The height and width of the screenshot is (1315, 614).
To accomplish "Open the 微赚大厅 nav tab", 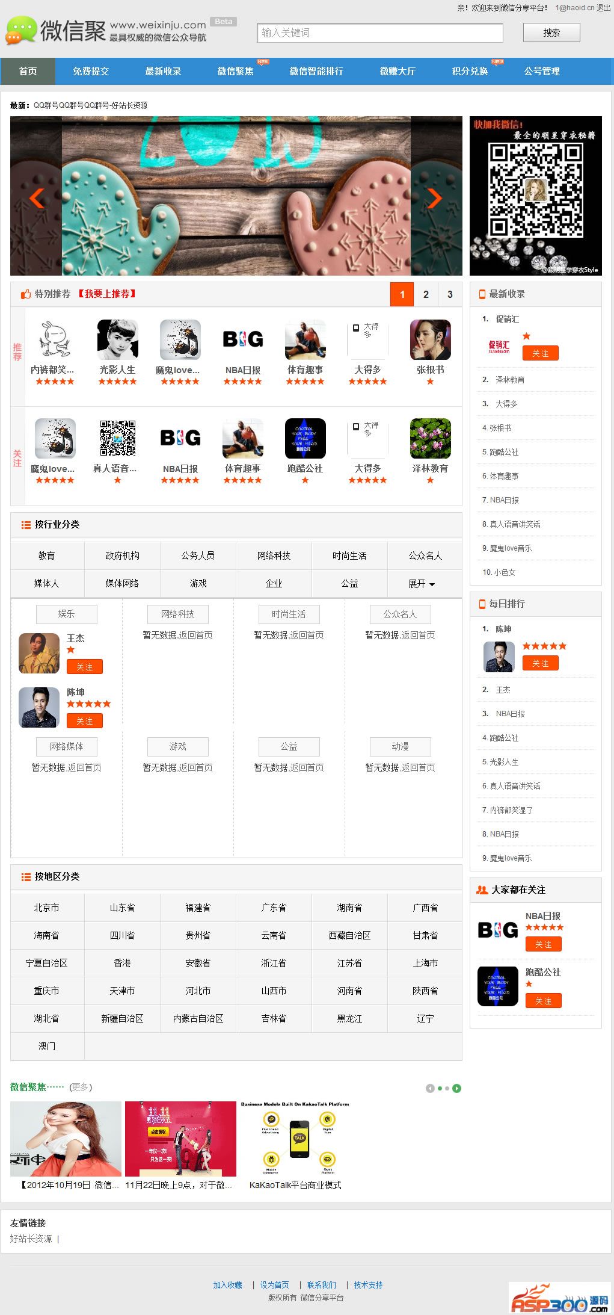I will pyautogui.click(x=398, y=71).
